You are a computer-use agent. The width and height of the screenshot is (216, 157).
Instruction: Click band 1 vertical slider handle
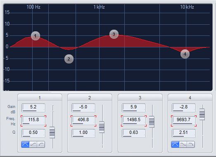(x=52, y=133)
